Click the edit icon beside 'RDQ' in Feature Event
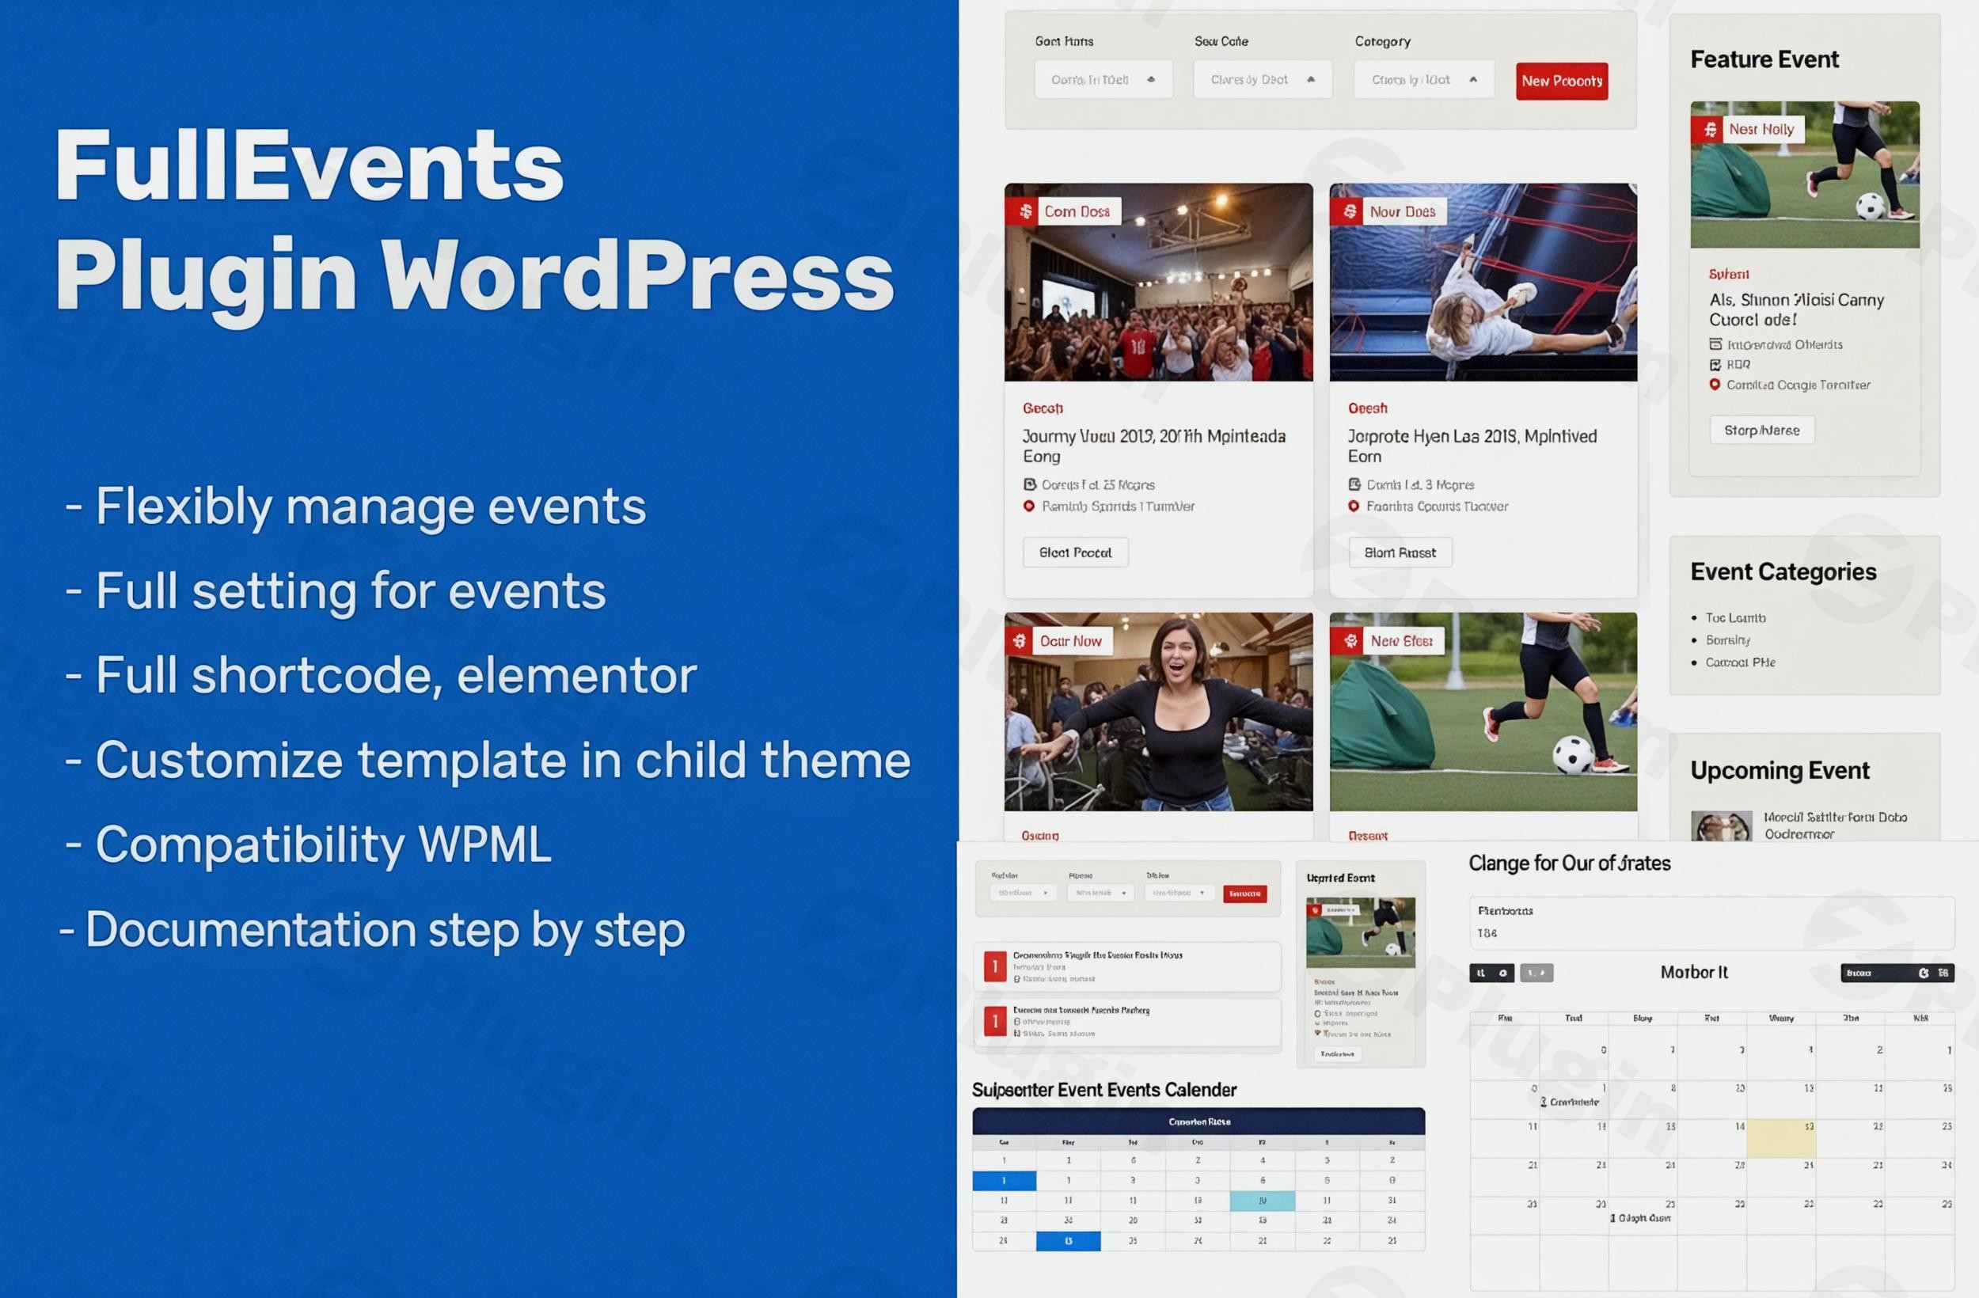Image resolution: width=1979 pixels, height=1298 pixels. click(x=1715, y=364)
